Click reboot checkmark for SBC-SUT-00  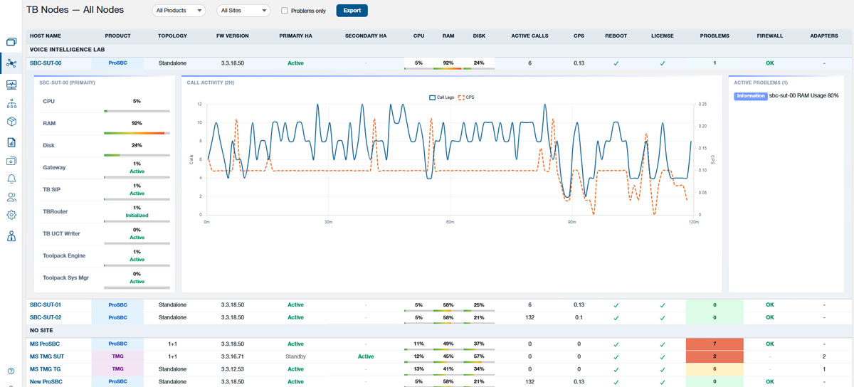(616, 63)
